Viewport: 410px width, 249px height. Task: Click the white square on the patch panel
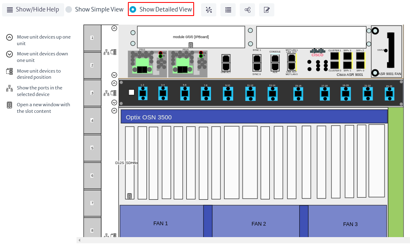(x=132, y=92)
